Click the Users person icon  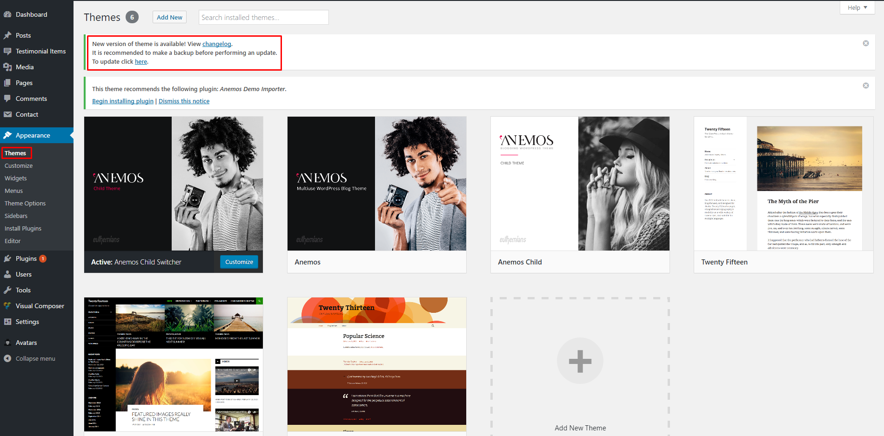coord(7,274)
